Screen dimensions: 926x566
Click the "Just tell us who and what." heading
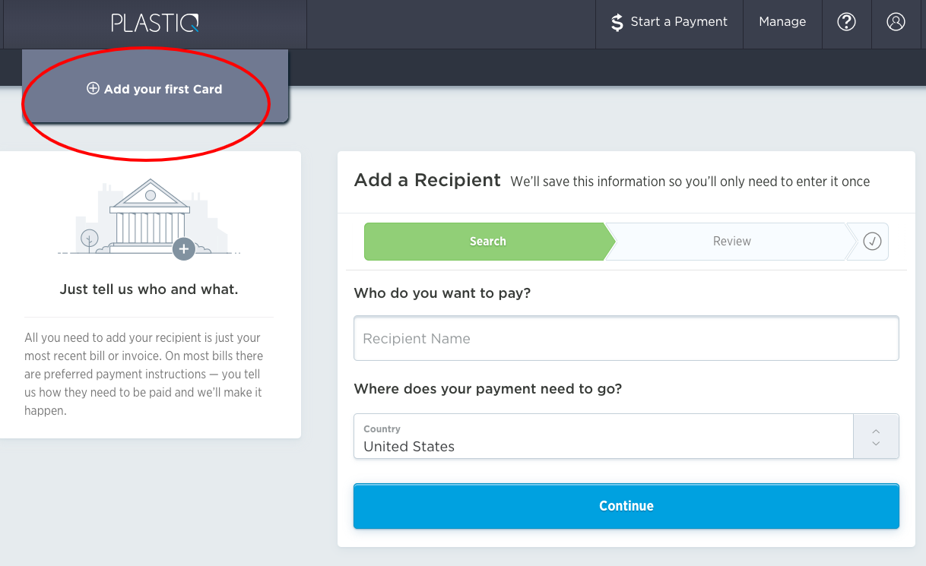(149, 289)
